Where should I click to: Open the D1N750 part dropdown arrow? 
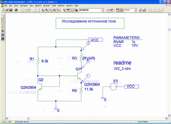pos(103,10)
